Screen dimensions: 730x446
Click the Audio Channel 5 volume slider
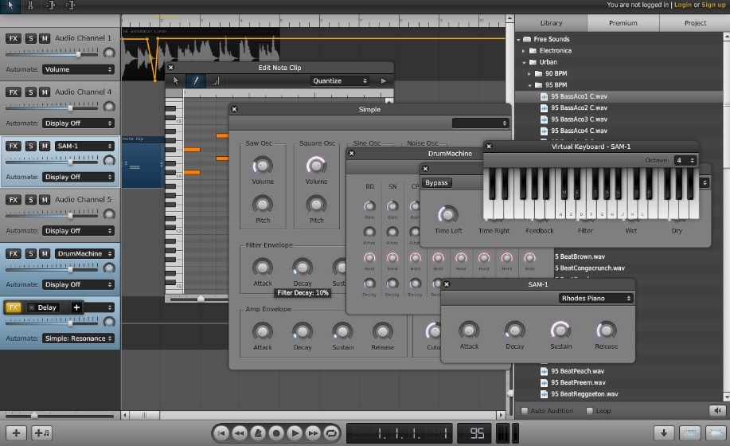click(x=52, y=215)
